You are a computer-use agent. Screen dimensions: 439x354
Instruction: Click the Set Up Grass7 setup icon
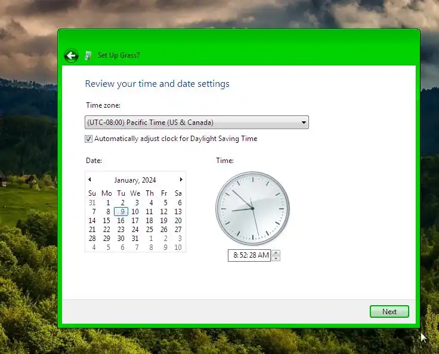coord(88,55)
